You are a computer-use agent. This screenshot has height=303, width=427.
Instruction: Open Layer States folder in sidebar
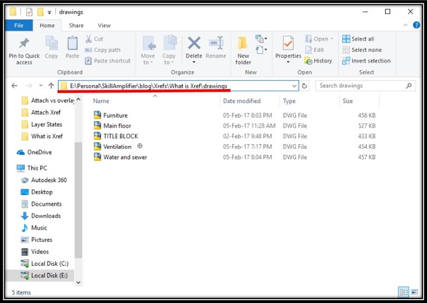47,124
